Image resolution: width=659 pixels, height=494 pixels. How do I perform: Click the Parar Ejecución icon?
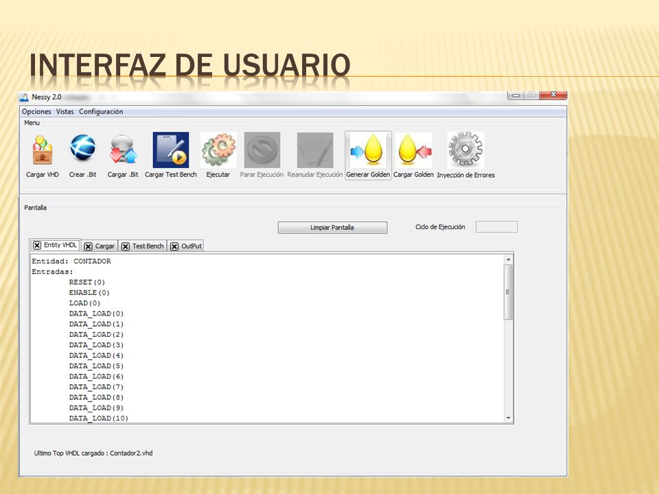pyautogui.click(x=262, y=150)
